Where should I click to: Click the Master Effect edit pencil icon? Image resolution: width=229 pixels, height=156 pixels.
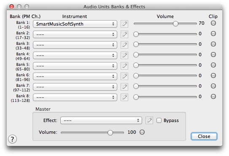(149, 120)
